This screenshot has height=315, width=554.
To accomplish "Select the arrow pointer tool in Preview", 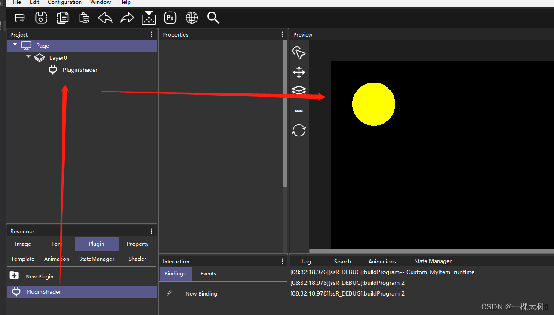I will (x=299, y=53).
